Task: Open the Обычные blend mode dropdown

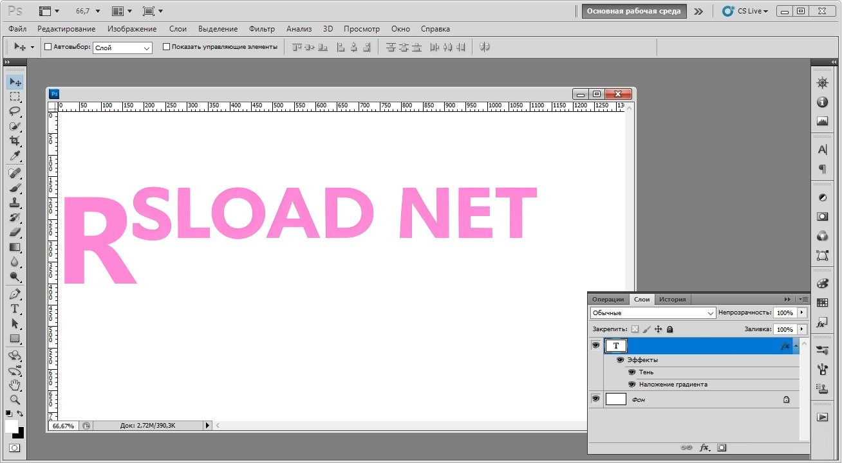Action: [x=653, y=313]
